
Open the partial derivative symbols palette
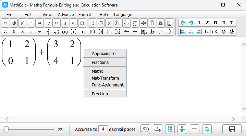pos(65,23)
